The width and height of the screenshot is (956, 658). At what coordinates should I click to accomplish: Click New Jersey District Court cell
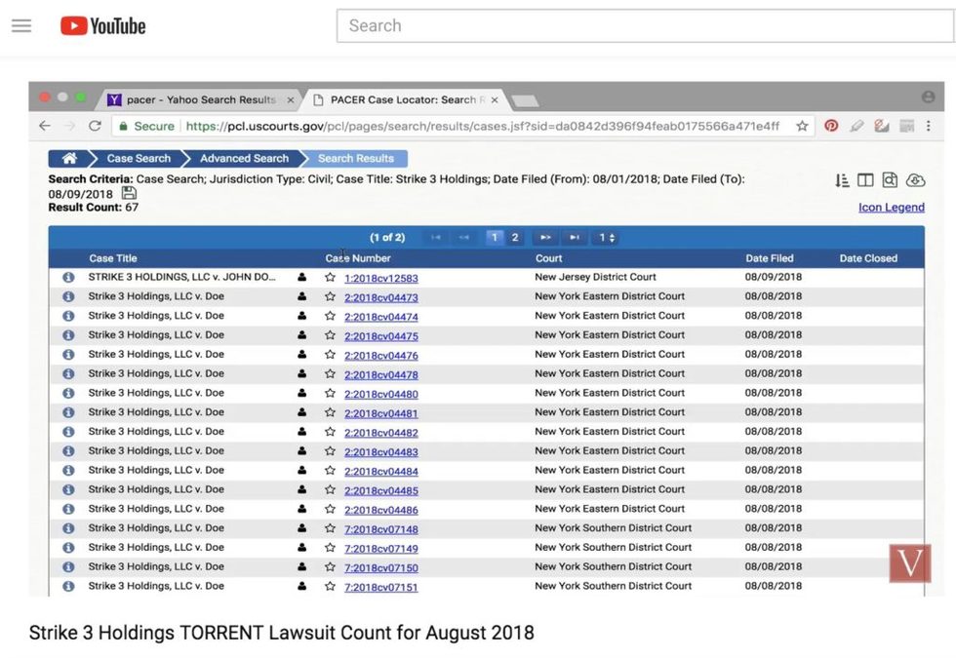click(595, 277)
